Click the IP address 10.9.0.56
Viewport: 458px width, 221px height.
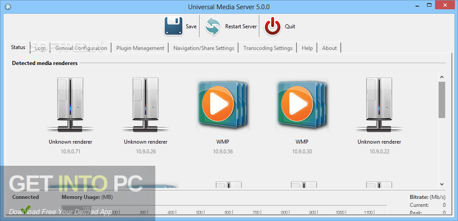223,152
